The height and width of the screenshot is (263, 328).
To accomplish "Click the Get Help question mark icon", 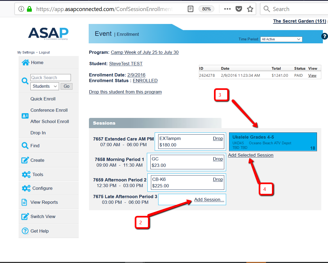I will (x=25, y=231).
